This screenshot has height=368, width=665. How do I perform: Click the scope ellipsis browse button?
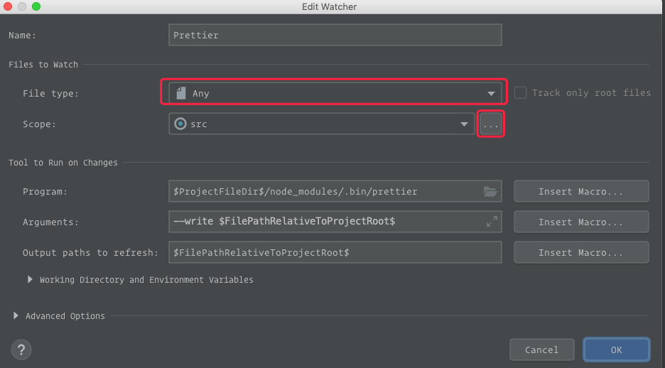pos(491,124)
